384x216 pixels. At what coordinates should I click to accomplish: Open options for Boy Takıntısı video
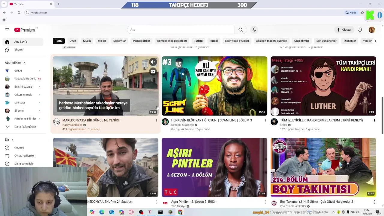coord(374,202)
